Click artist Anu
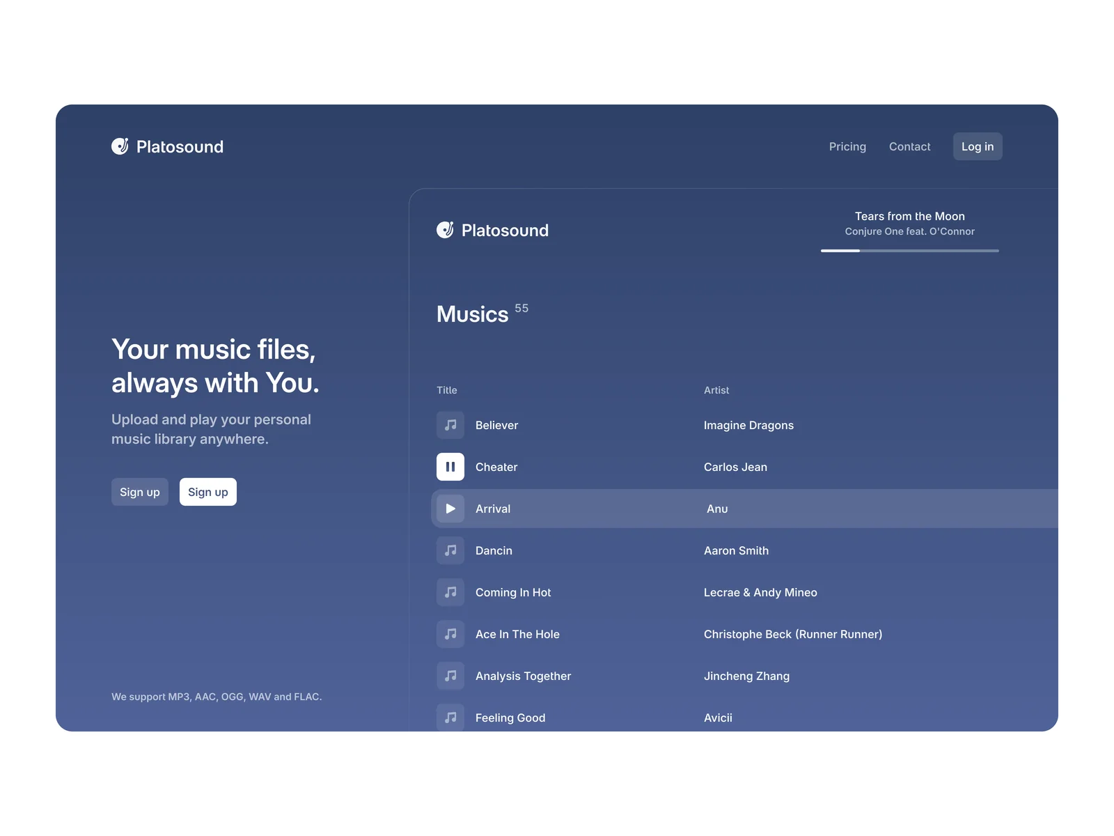 coord(717,509)
